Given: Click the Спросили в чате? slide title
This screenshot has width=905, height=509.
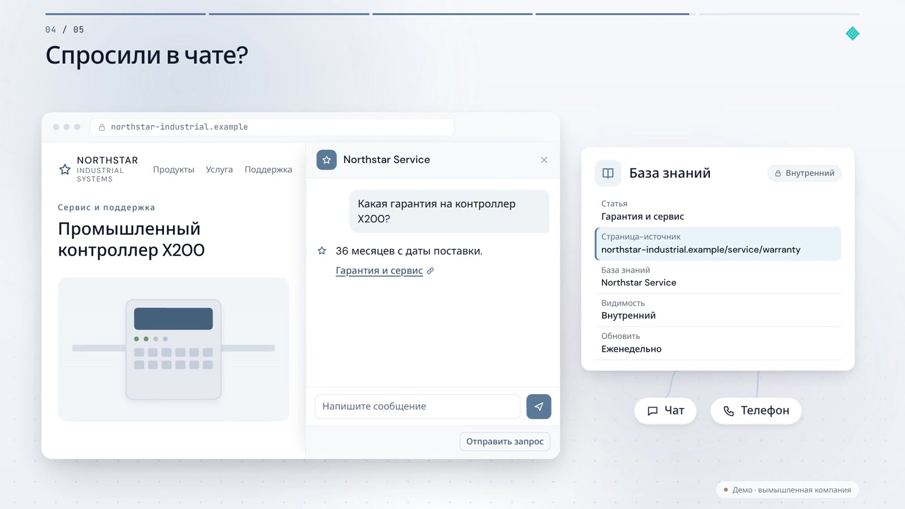Looking at the screenshot, I should click(x=146, y=55).
